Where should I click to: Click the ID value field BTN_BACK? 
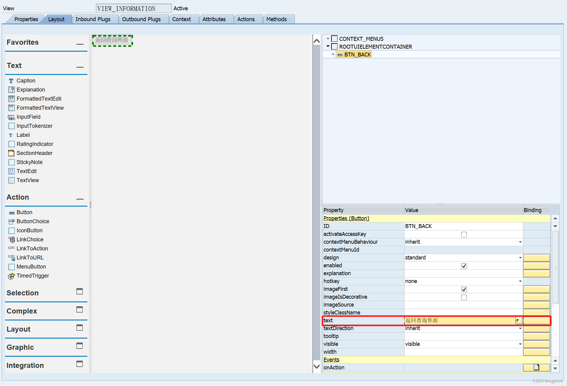[x=464, y=226]
